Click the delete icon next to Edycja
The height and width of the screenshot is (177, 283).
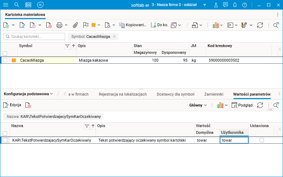28,105
